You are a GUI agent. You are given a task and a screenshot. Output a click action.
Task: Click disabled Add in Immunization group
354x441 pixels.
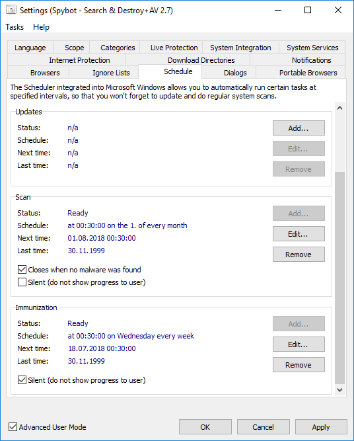point(299,324)
